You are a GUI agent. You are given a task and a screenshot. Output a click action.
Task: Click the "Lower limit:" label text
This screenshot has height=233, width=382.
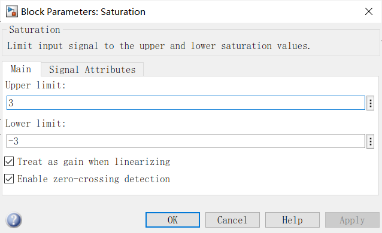point(35,124)
